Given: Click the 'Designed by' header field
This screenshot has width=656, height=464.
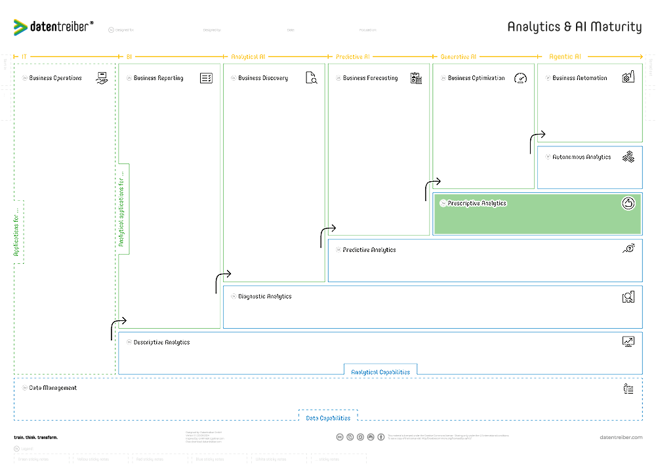Looking at the screenshot, I should [212, 30].
